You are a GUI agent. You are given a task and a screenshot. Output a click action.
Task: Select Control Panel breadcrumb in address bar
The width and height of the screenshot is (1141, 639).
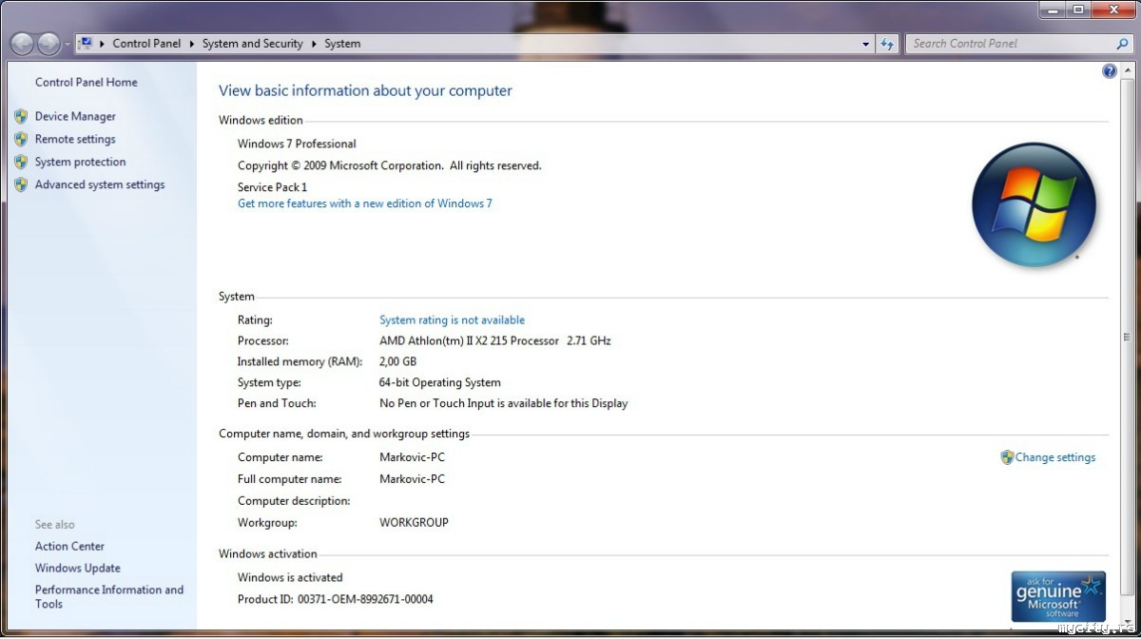[x=145, y=44]
